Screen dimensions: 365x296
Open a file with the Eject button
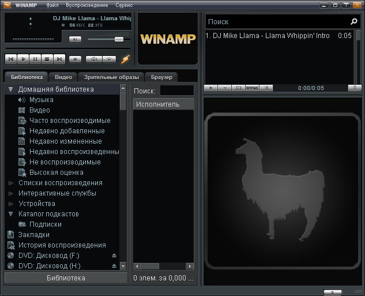click(x=75, y=59)
